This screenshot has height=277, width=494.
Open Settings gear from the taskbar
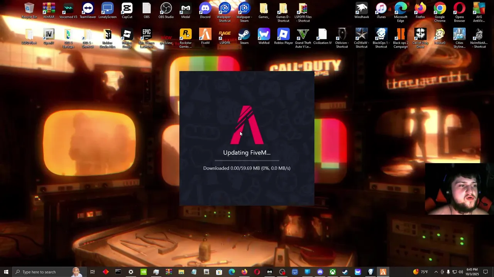coord(131,272)
